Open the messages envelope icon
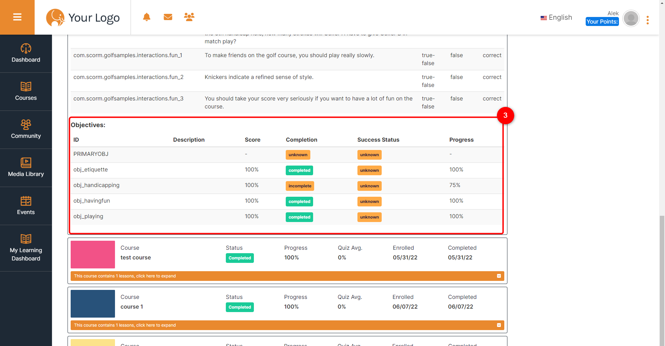 pyautogui.click(x=168, y=17)
